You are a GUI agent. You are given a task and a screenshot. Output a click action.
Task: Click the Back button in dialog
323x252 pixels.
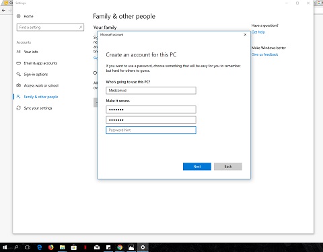[228, 167]
